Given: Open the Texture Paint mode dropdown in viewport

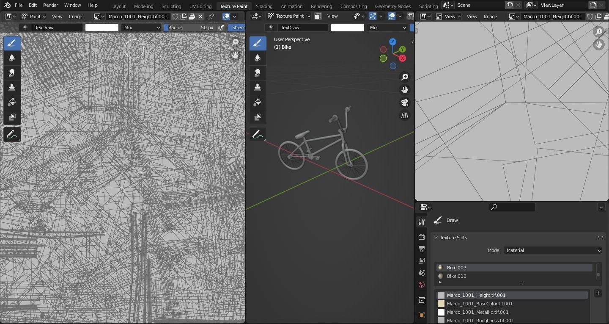Looking at the screenshot, I should tap(289, 17).
